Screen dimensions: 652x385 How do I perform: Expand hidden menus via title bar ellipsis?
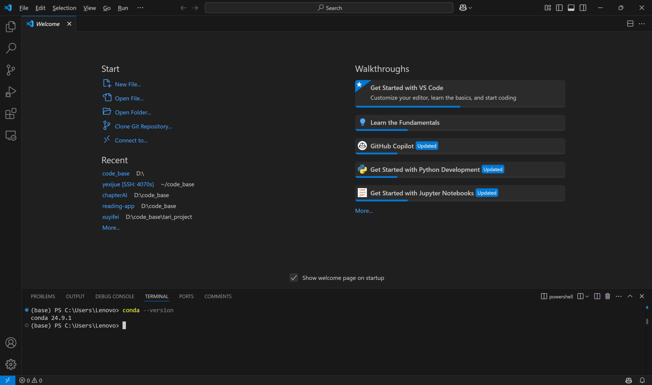140,8
